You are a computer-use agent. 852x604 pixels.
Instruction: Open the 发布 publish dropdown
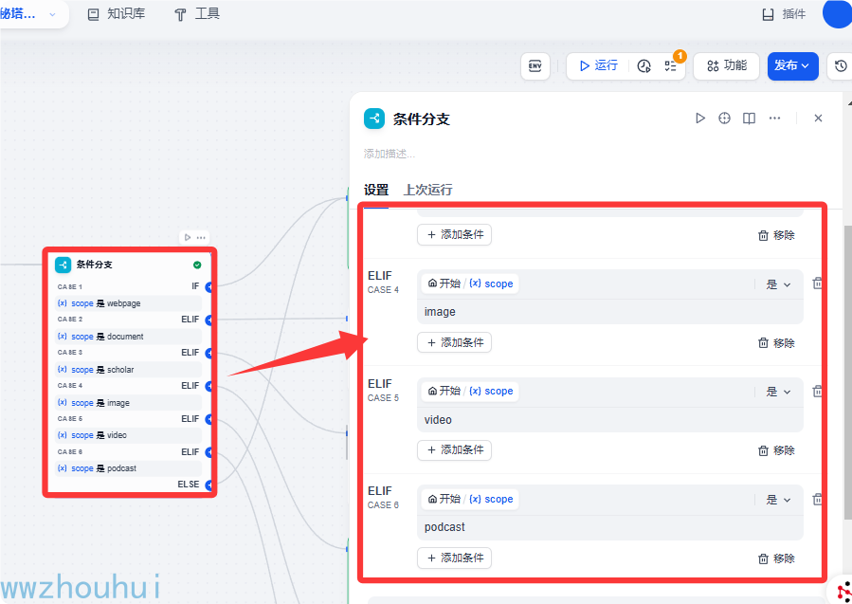pyautogui.click(x=793, y=65)
